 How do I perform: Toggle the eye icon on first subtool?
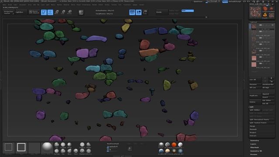[x=272, y=25]
